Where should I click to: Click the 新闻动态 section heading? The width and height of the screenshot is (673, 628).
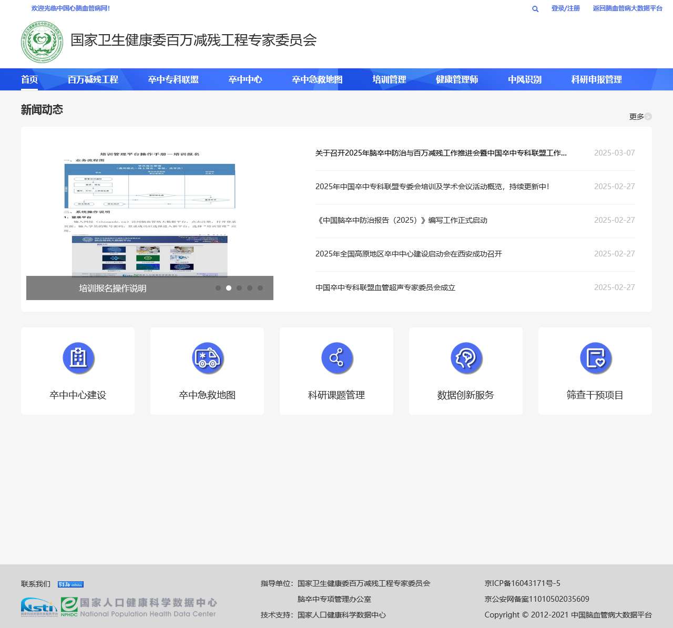tap(42, 109)
